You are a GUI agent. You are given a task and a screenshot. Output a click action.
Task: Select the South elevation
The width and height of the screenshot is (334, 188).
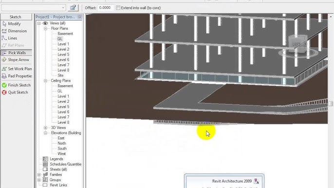62,149
